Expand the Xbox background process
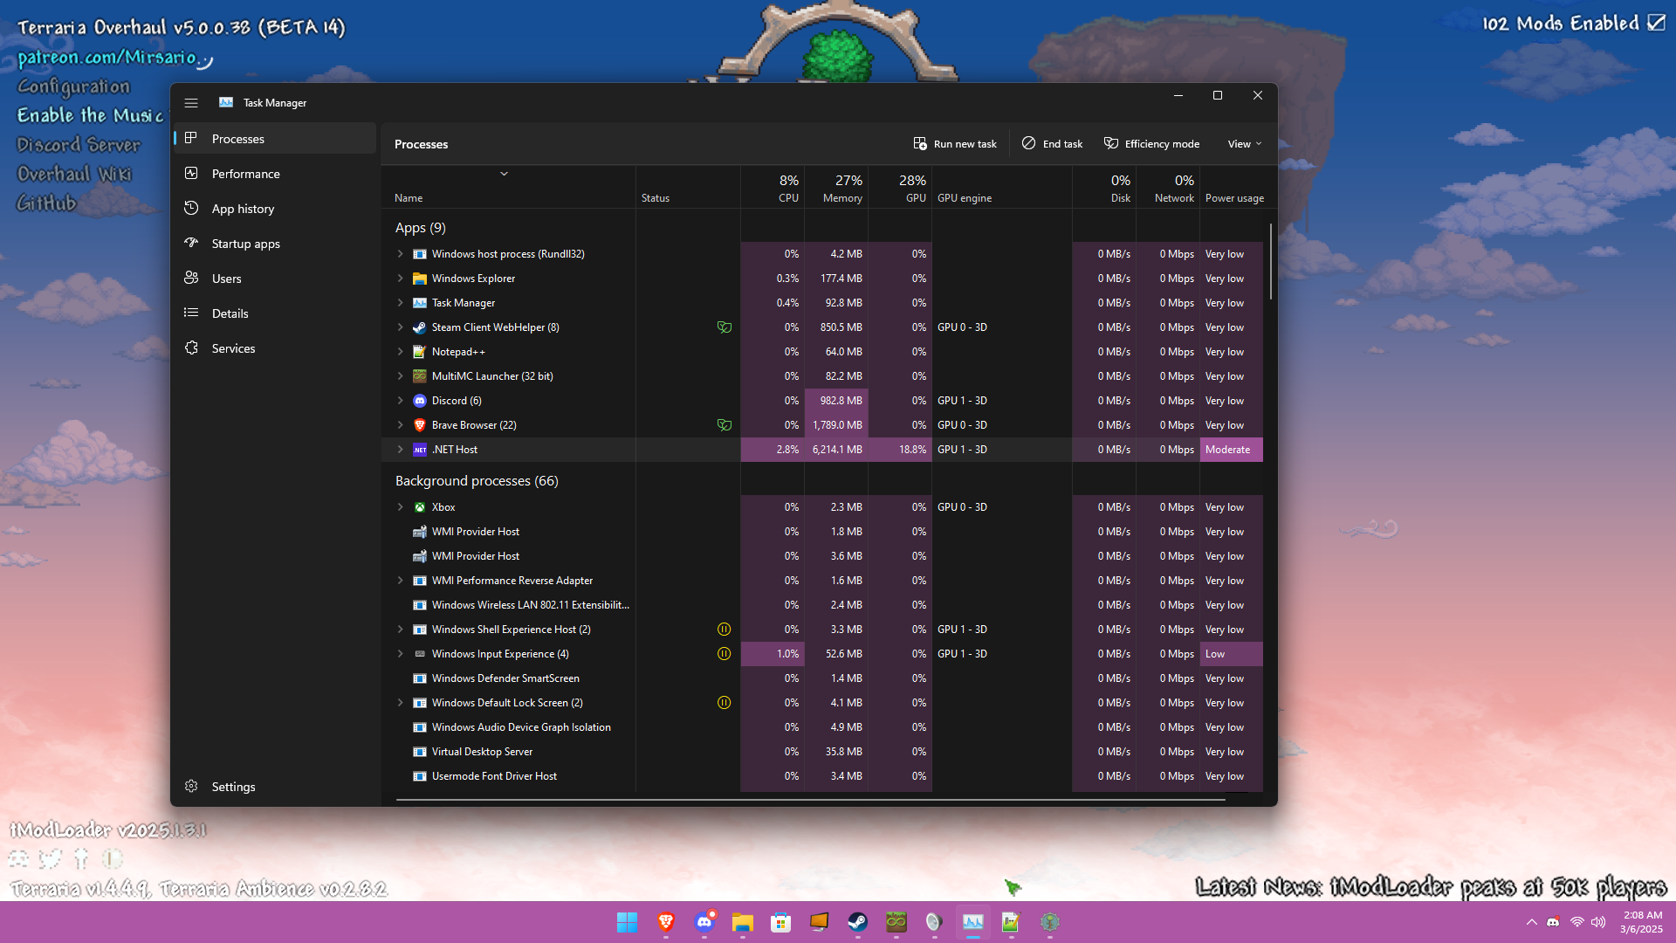The image size is (1676, 943). point(400,507)
